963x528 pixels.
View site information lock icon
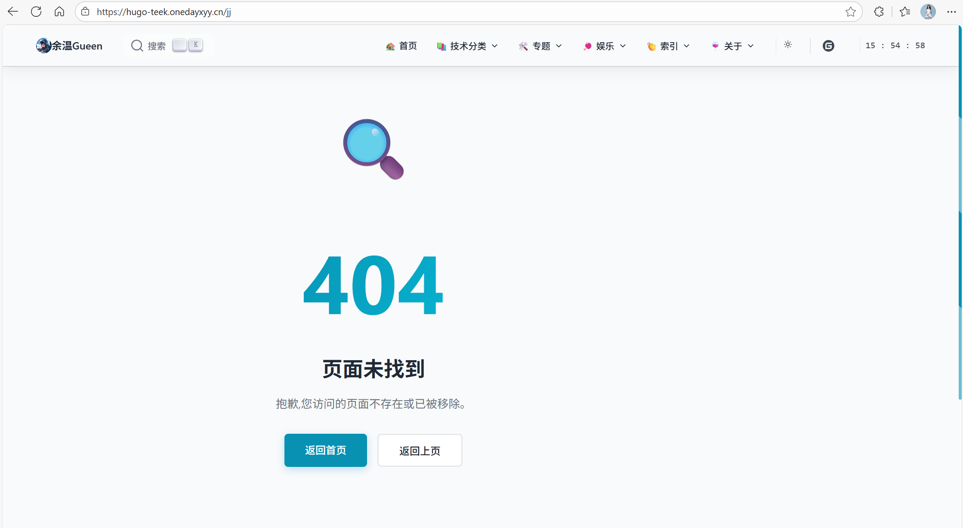pos(86,12)
